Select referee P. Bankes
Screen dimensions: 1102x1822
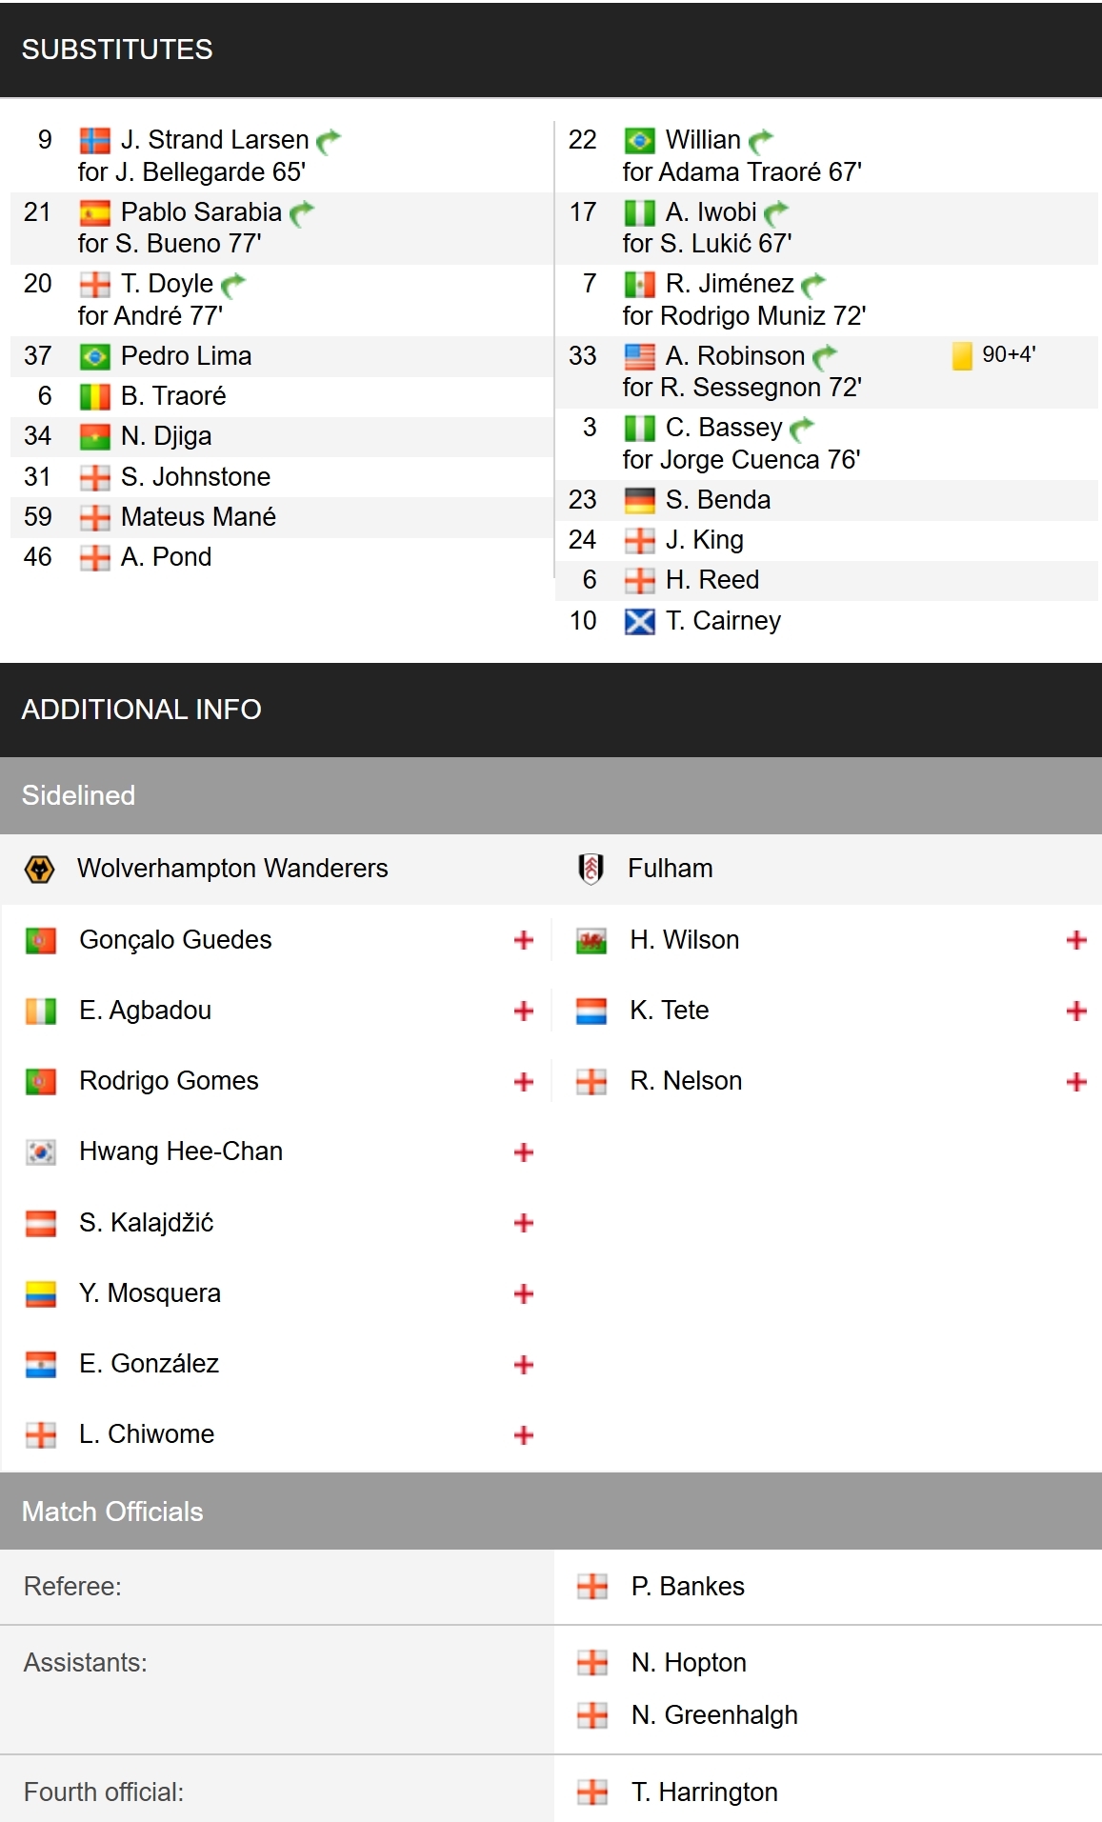coord(688,1586)
